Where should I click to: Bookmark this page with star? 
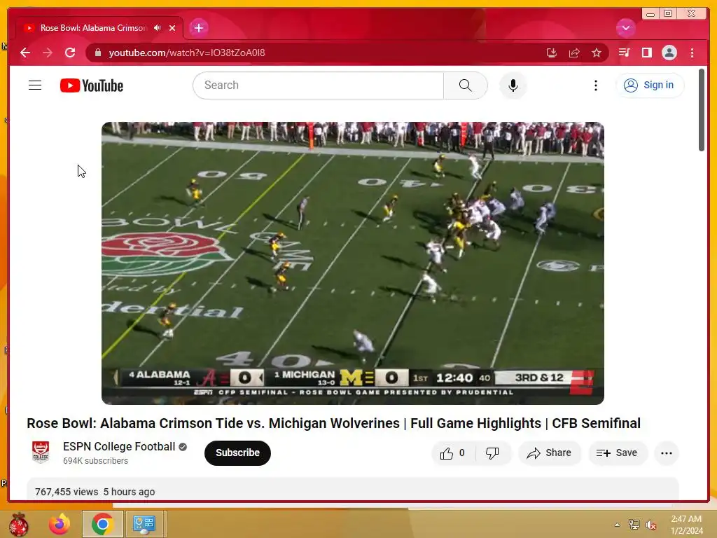point(597,53)
